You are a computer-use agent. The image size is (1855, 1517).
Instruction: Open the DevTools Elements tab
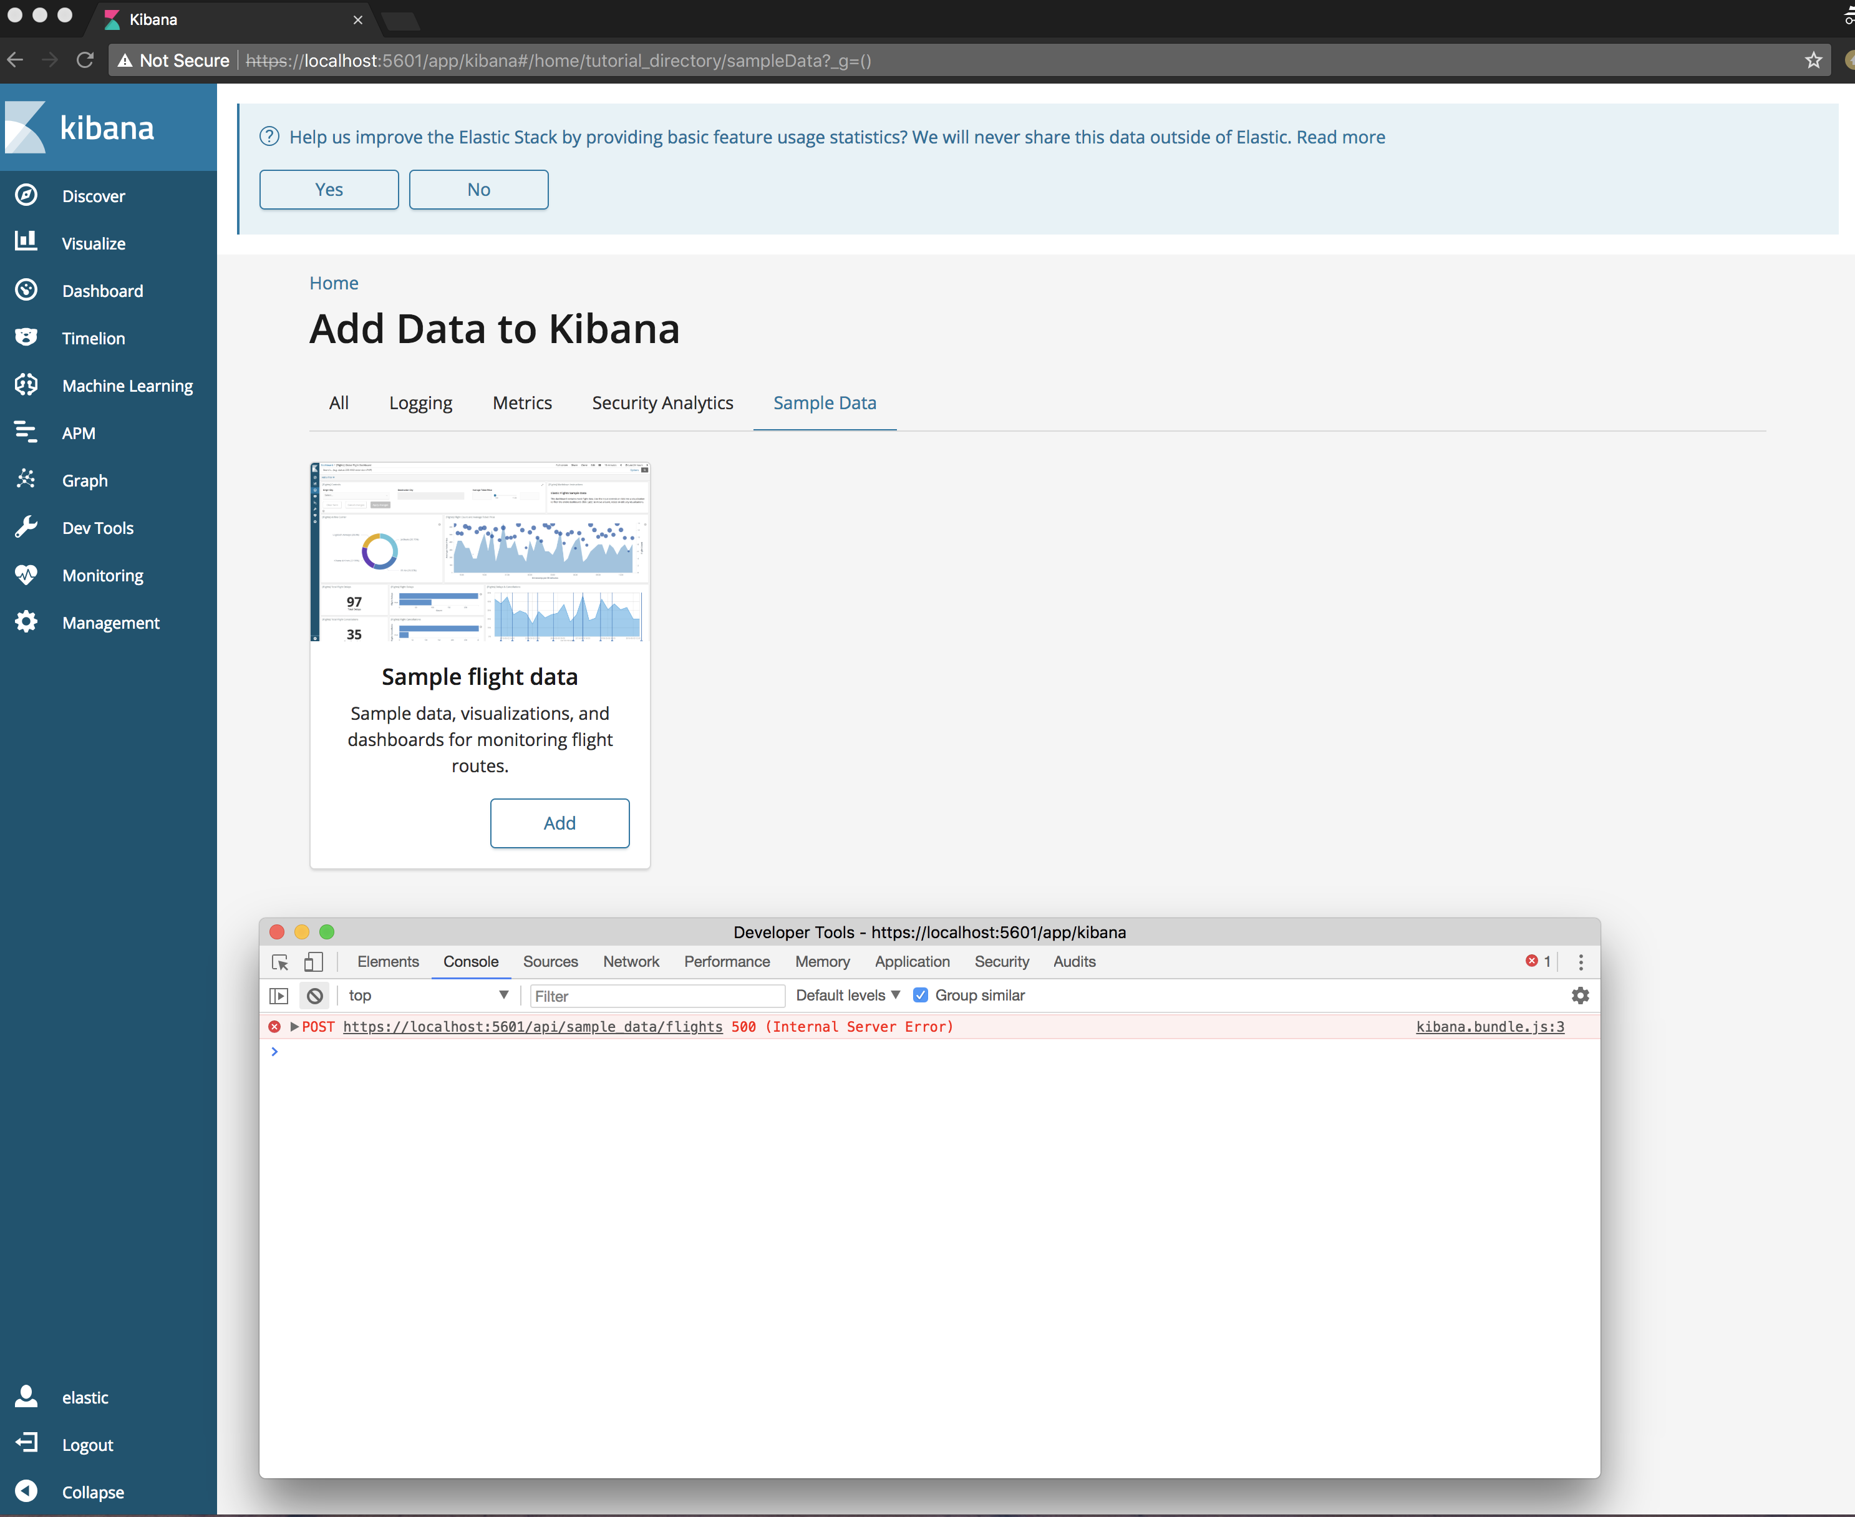(x=388, y=961)
